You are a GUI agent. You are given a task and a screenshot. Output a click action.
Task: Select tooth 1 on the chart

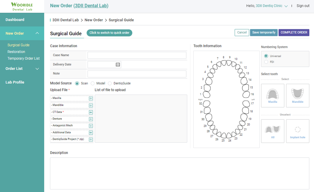206,95
